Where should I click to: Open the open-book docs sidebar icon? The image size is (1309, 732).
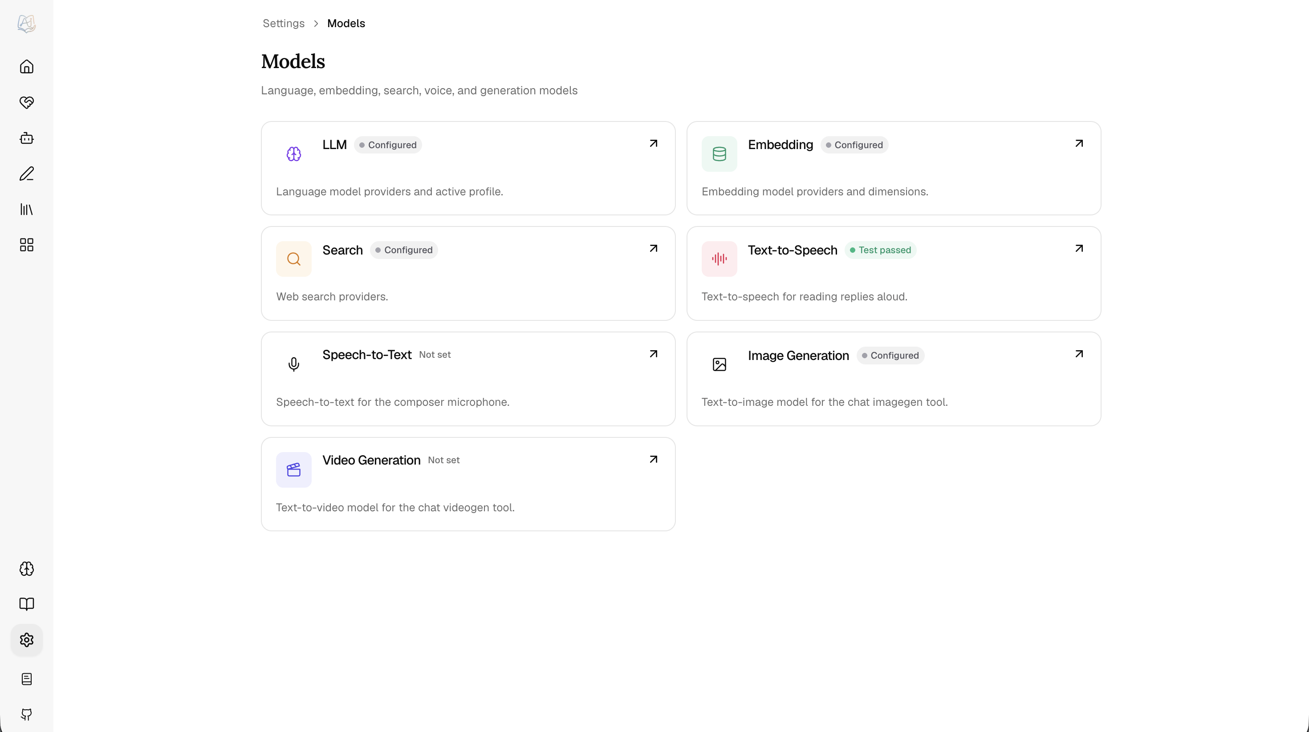coord(26,604)
